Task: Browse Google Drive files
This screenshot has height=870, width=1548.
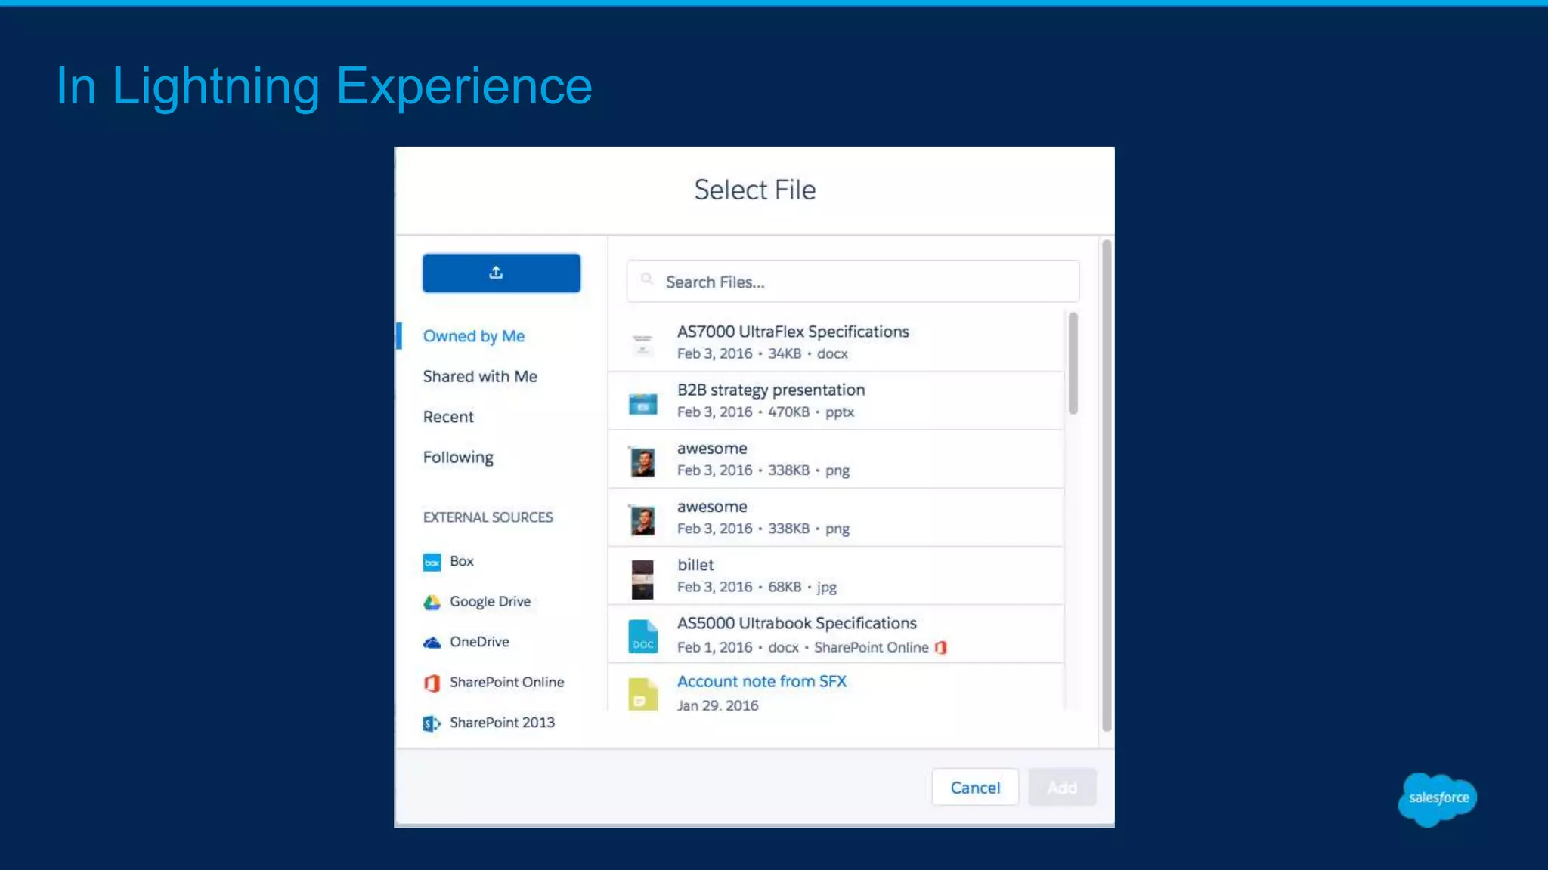Action: (x=490, y=601)
